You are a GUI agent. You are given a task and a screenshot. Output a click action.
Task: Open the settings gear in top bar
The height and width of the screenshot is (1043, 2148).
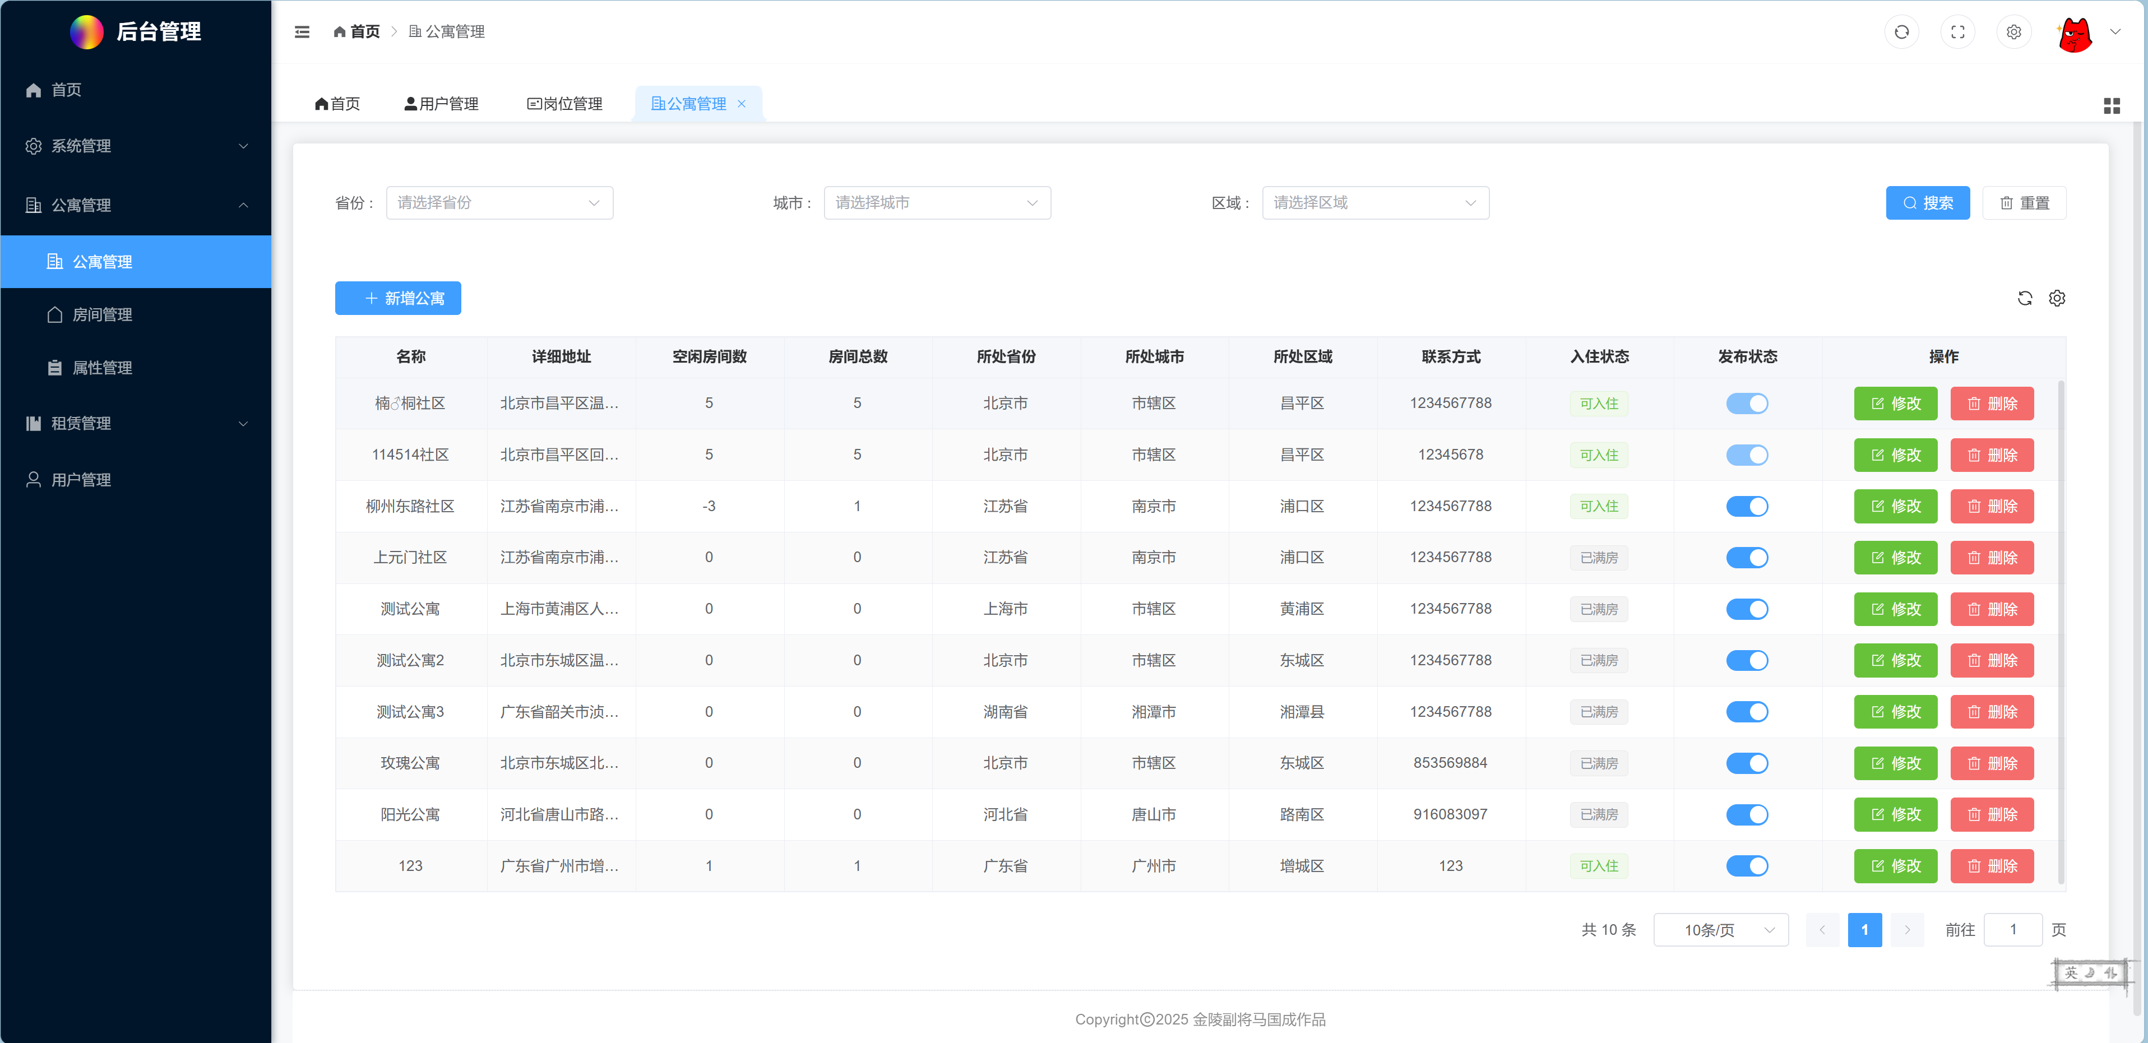tap(2013, 32)
